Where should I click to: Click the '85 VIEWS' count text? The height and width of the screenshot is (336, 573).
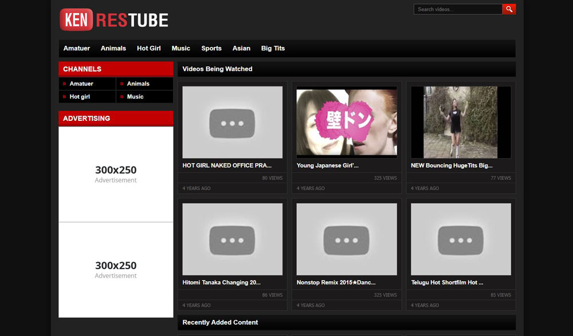[501, 295]
